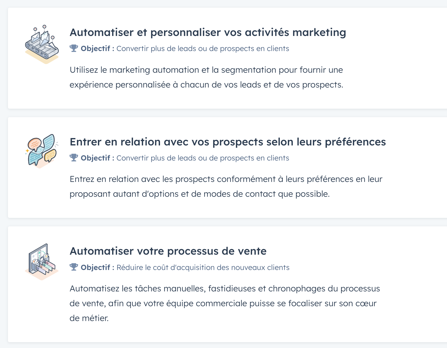Click trophy icon under prospects preferences heading
This screenshot has height=348, width=447.
click(x=74, y=158)
